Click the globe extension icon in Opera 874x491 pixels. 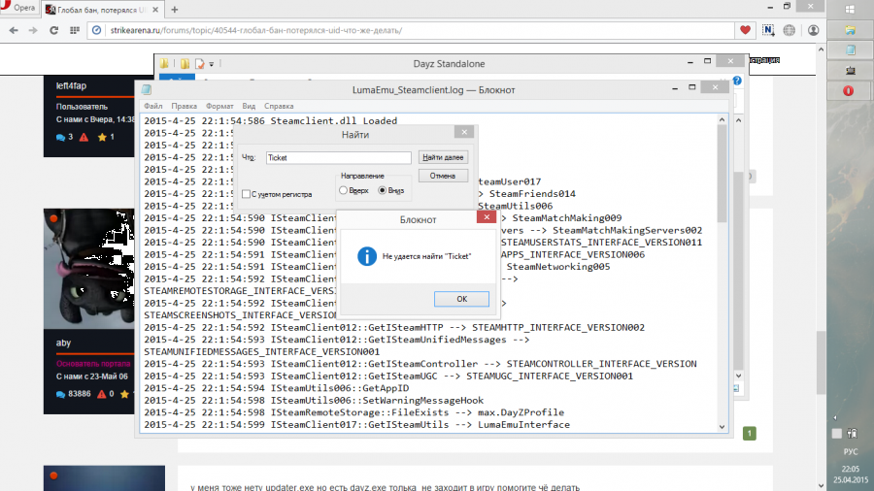click(790, 31)
